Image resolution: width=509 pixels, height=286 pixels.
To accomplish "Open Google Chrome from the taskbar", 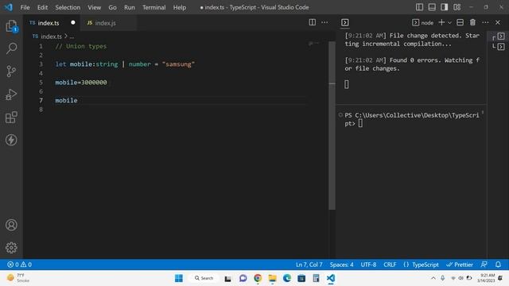I will pyautogui.click(x=258, y=278).
